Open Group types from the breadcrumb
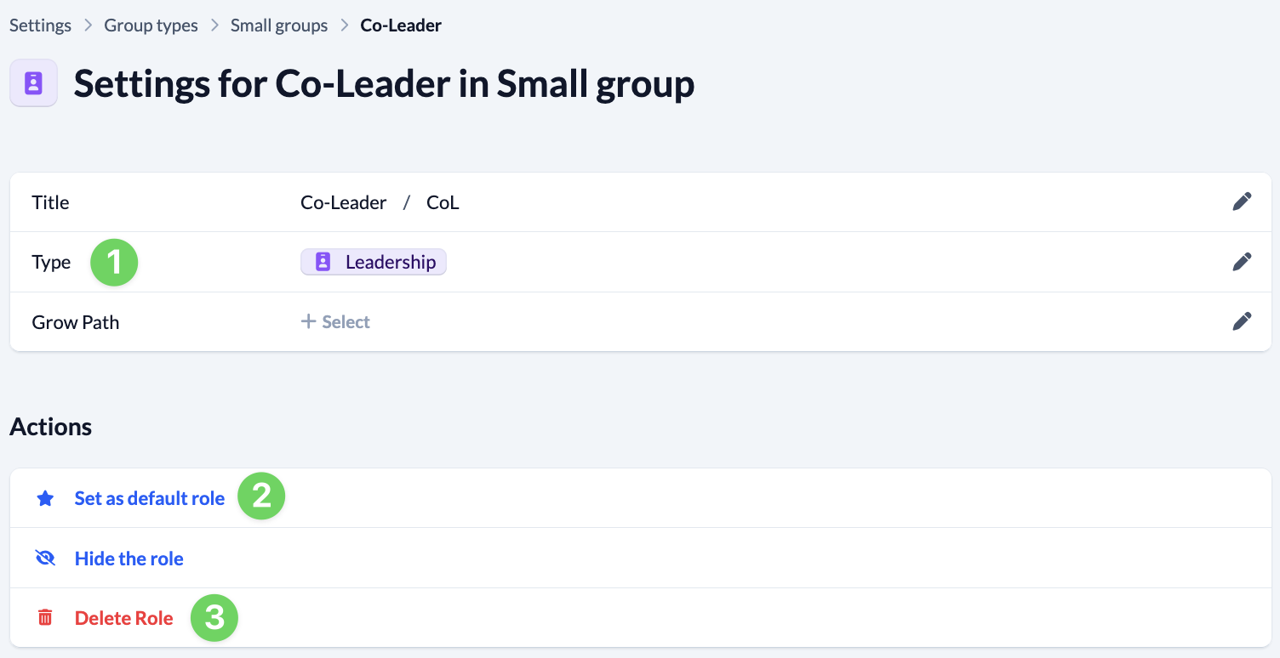 pos(150,25)
